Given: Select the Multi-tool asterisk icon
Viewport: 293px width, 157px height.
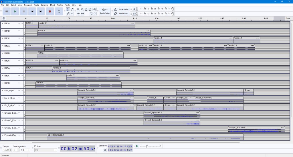Looking at the screenshot, I should [72, 13].
